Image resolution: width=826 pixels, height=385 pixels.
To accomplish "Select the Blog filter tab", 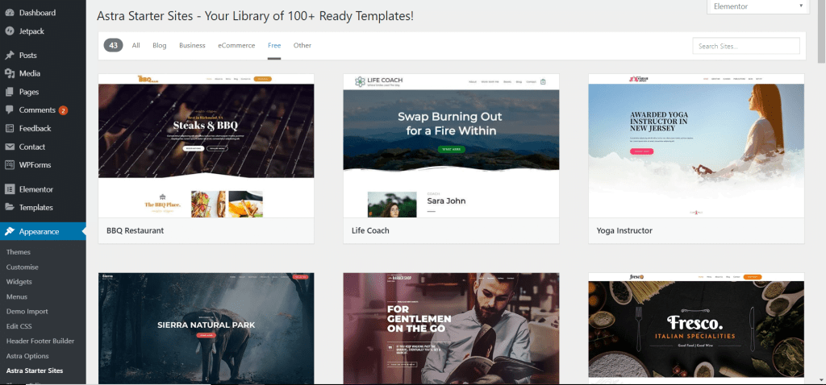I will pos(160,46).
